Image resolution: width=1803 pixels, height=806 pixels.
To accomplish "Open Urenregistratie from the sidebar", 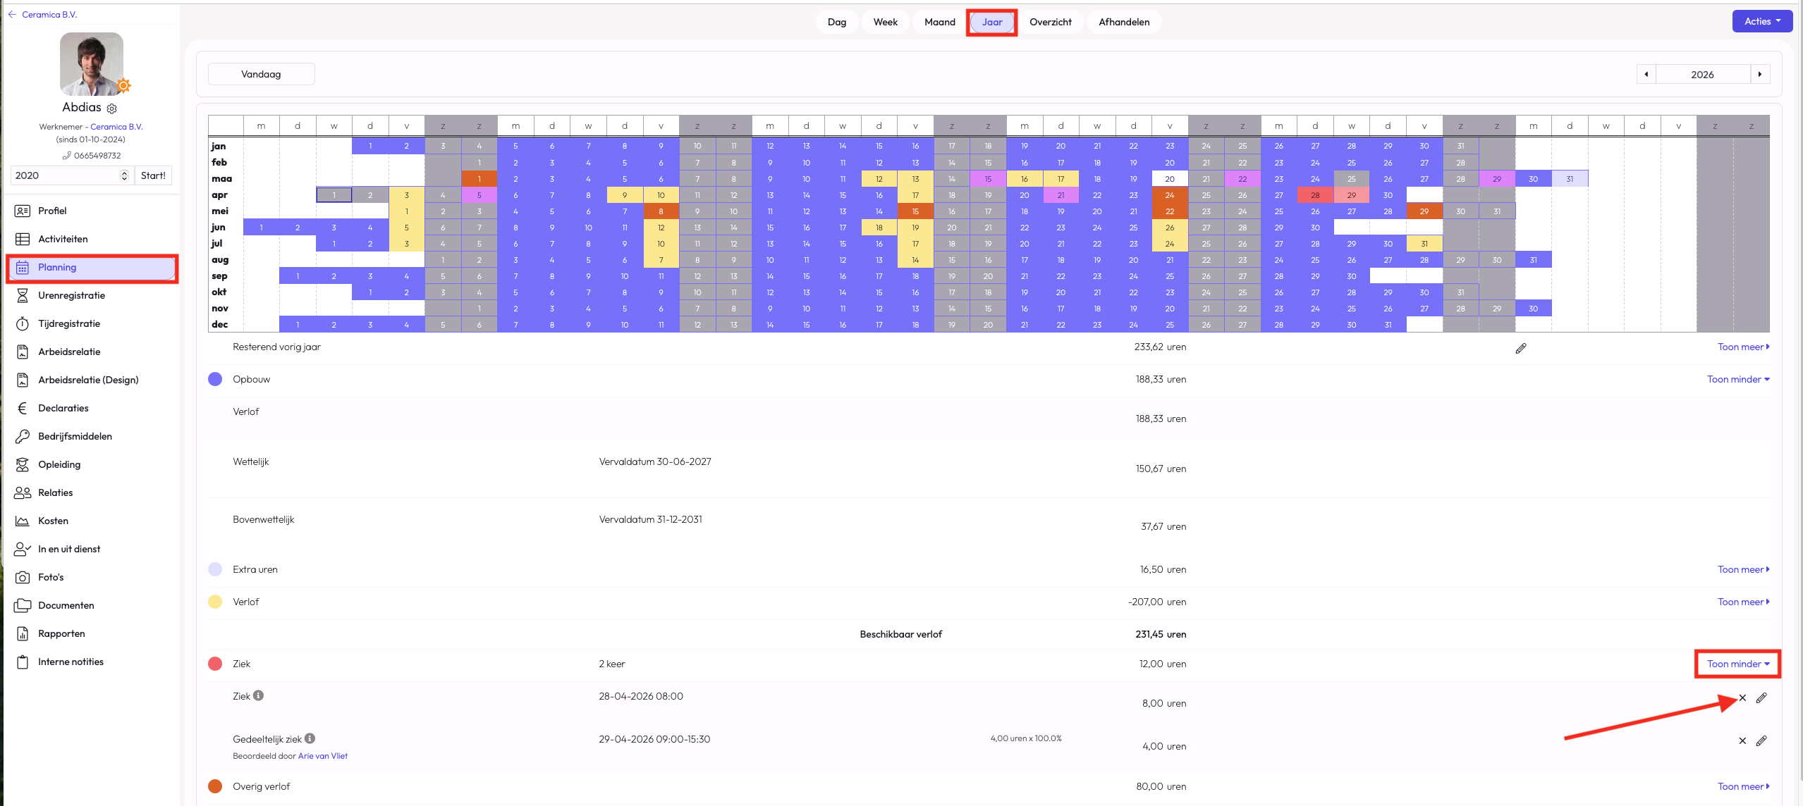I will click(71, 295).
